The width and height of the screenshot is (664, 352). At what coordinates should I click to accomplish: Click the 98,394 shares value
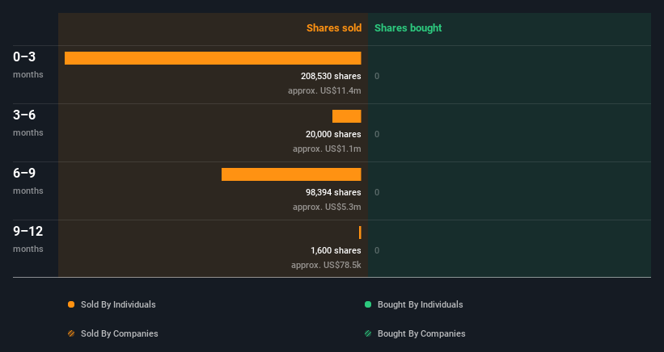tap(333, 192)
